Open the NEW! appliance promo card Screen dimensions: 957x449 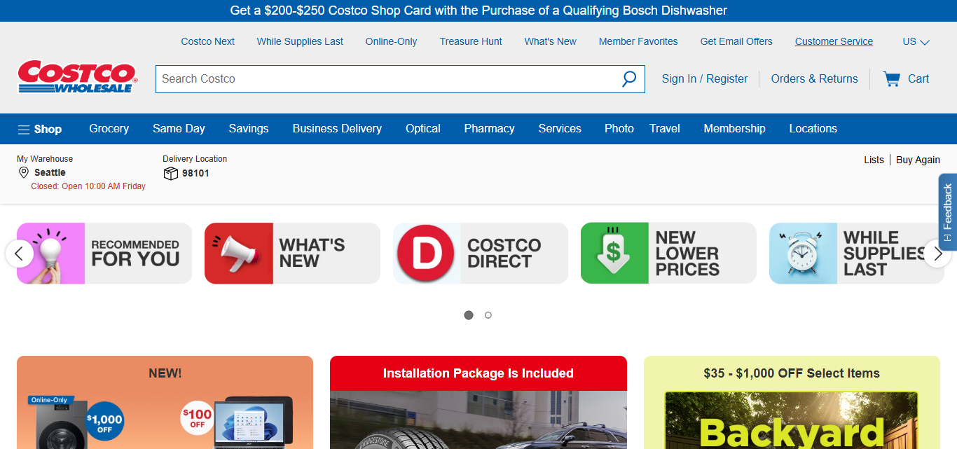click(165, 403)
